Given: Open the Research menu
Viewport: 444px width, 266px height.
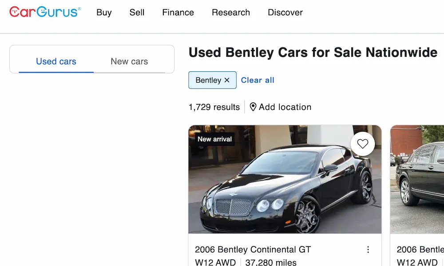Looking at the screenshot, I should (230, 12).
